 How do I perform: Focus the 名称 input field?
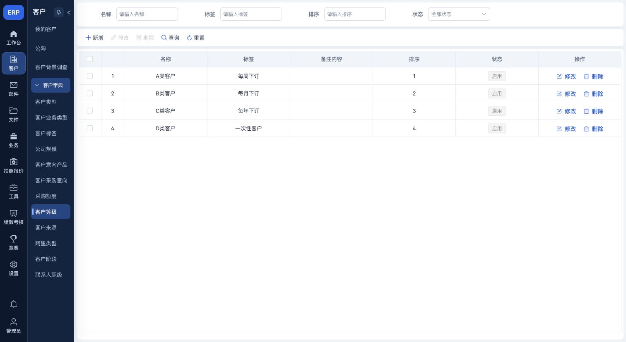click(x=147, y=14)
